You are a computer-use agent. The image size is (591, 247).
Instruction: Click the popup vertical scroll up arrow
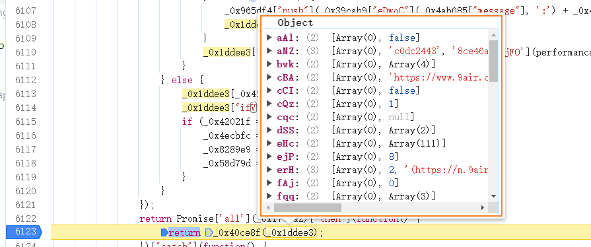pyautogui.click(x=493, y=36)
